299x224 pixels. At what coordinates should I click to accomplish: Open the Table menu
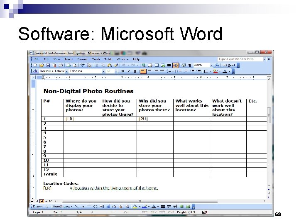pyautogui.click(x=108, y=59)
